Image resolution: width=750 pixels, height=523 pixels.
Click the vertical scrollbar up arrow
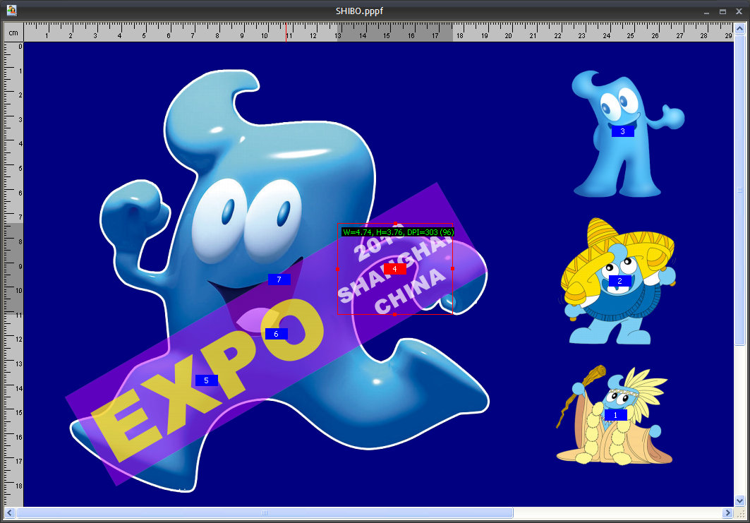coord(740,29)
